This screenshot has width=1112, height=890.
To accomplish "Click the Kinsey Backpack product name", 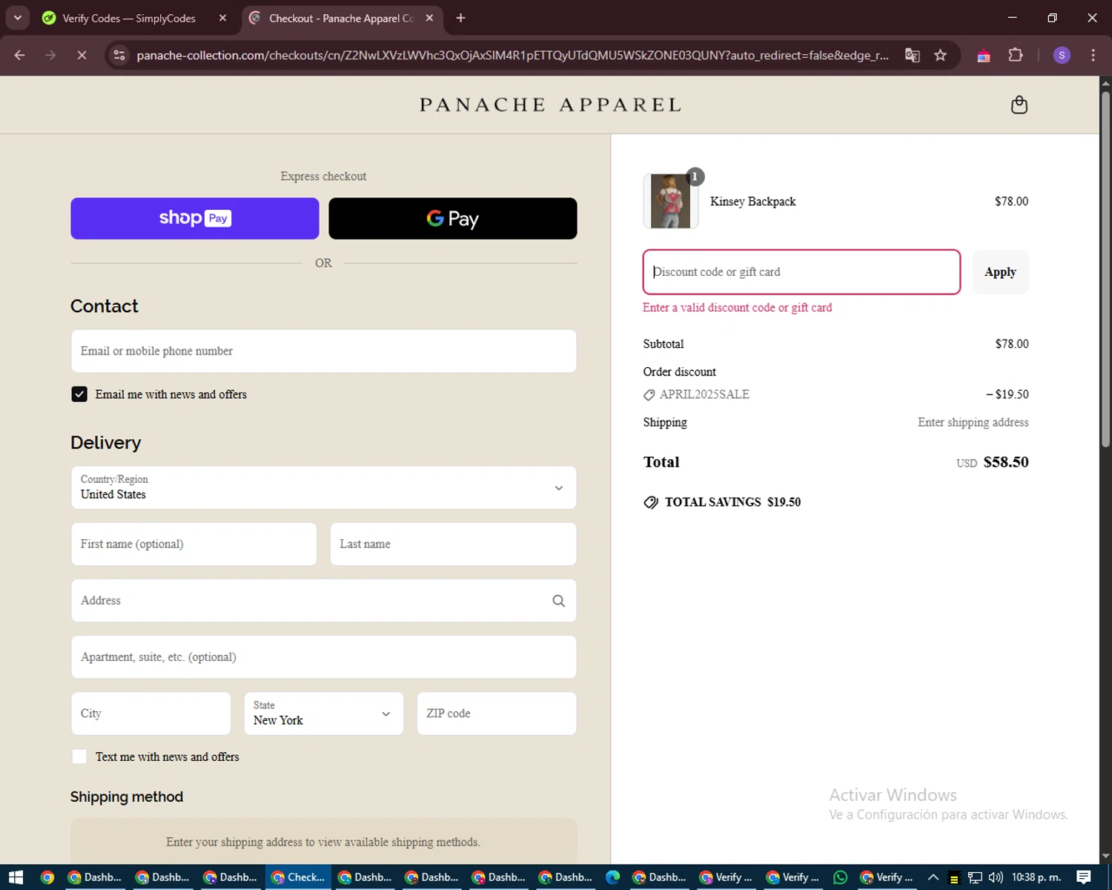I will (752, 202).
